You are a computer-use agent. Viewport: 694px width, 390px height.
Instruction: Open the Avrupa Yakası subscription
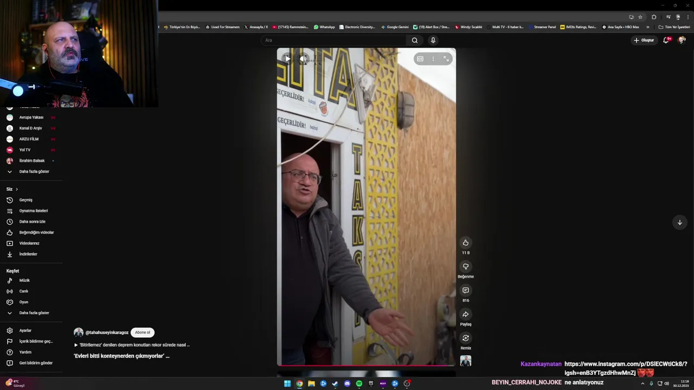31,117
